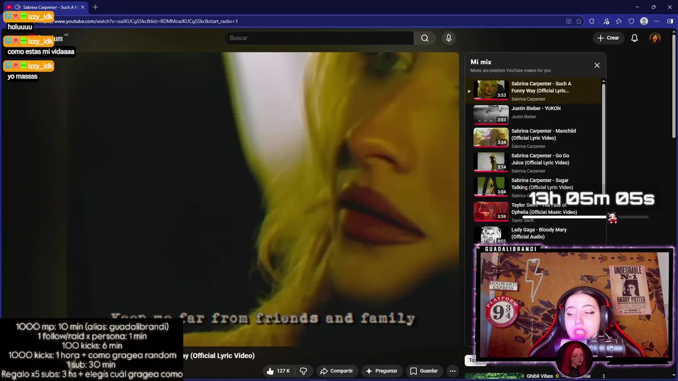Open the browser media control music icon

tap(606, 21)
